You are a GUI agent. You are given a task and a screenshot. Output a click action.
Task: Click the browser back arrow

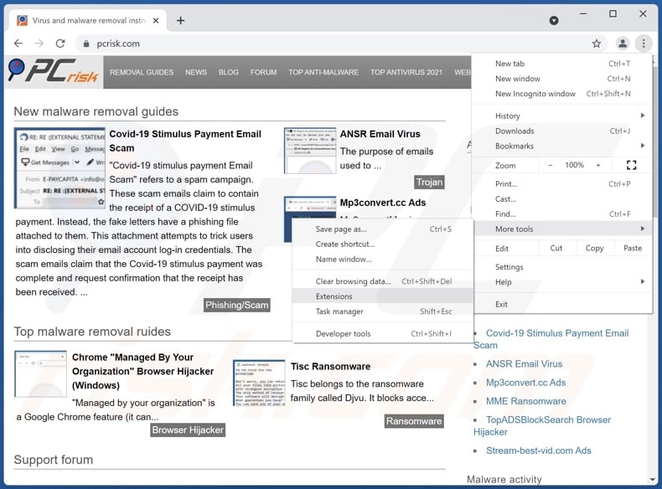[18, 44]
